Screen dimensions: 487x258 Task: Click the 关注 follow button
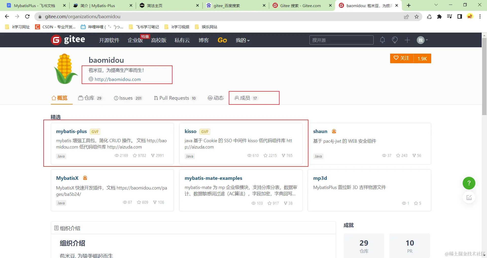click(402, 58)
